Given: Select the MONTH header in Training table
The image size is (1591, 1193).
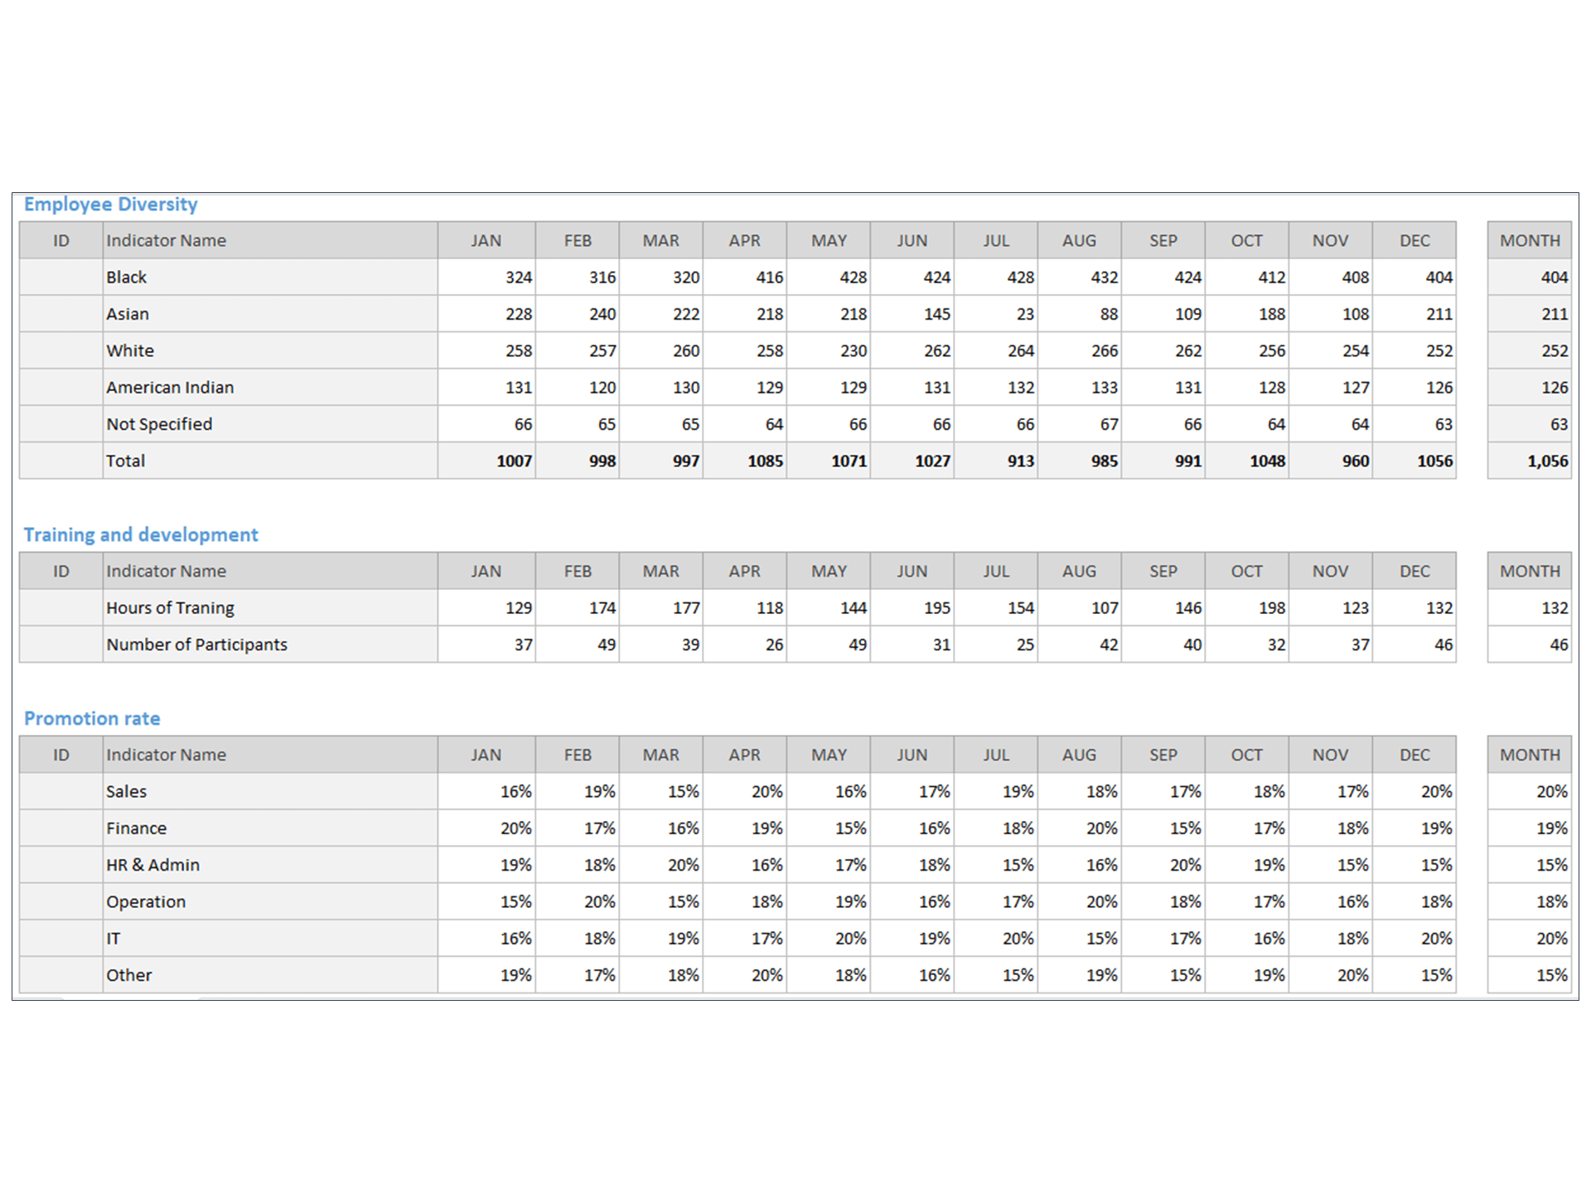Looking at the screenshot, I should coord(1530,571).
